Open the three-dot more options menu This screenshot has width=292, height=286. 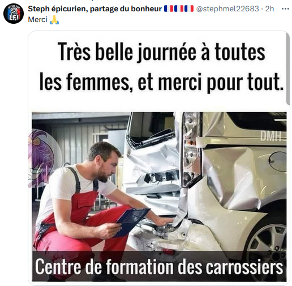tap(285, 8)
